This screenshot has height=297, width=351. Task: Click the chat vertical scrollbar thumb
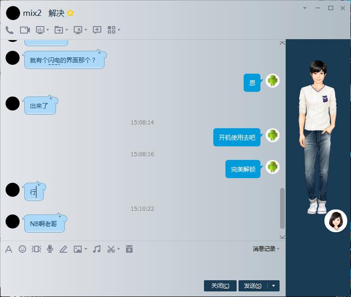click(282, 207)
